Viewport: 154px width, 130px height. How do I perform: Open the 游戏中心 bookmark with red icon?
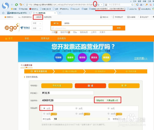tap(34, 9)
